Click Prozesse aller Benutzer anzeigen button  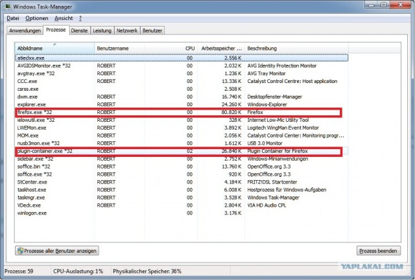[x=57, y=251]
